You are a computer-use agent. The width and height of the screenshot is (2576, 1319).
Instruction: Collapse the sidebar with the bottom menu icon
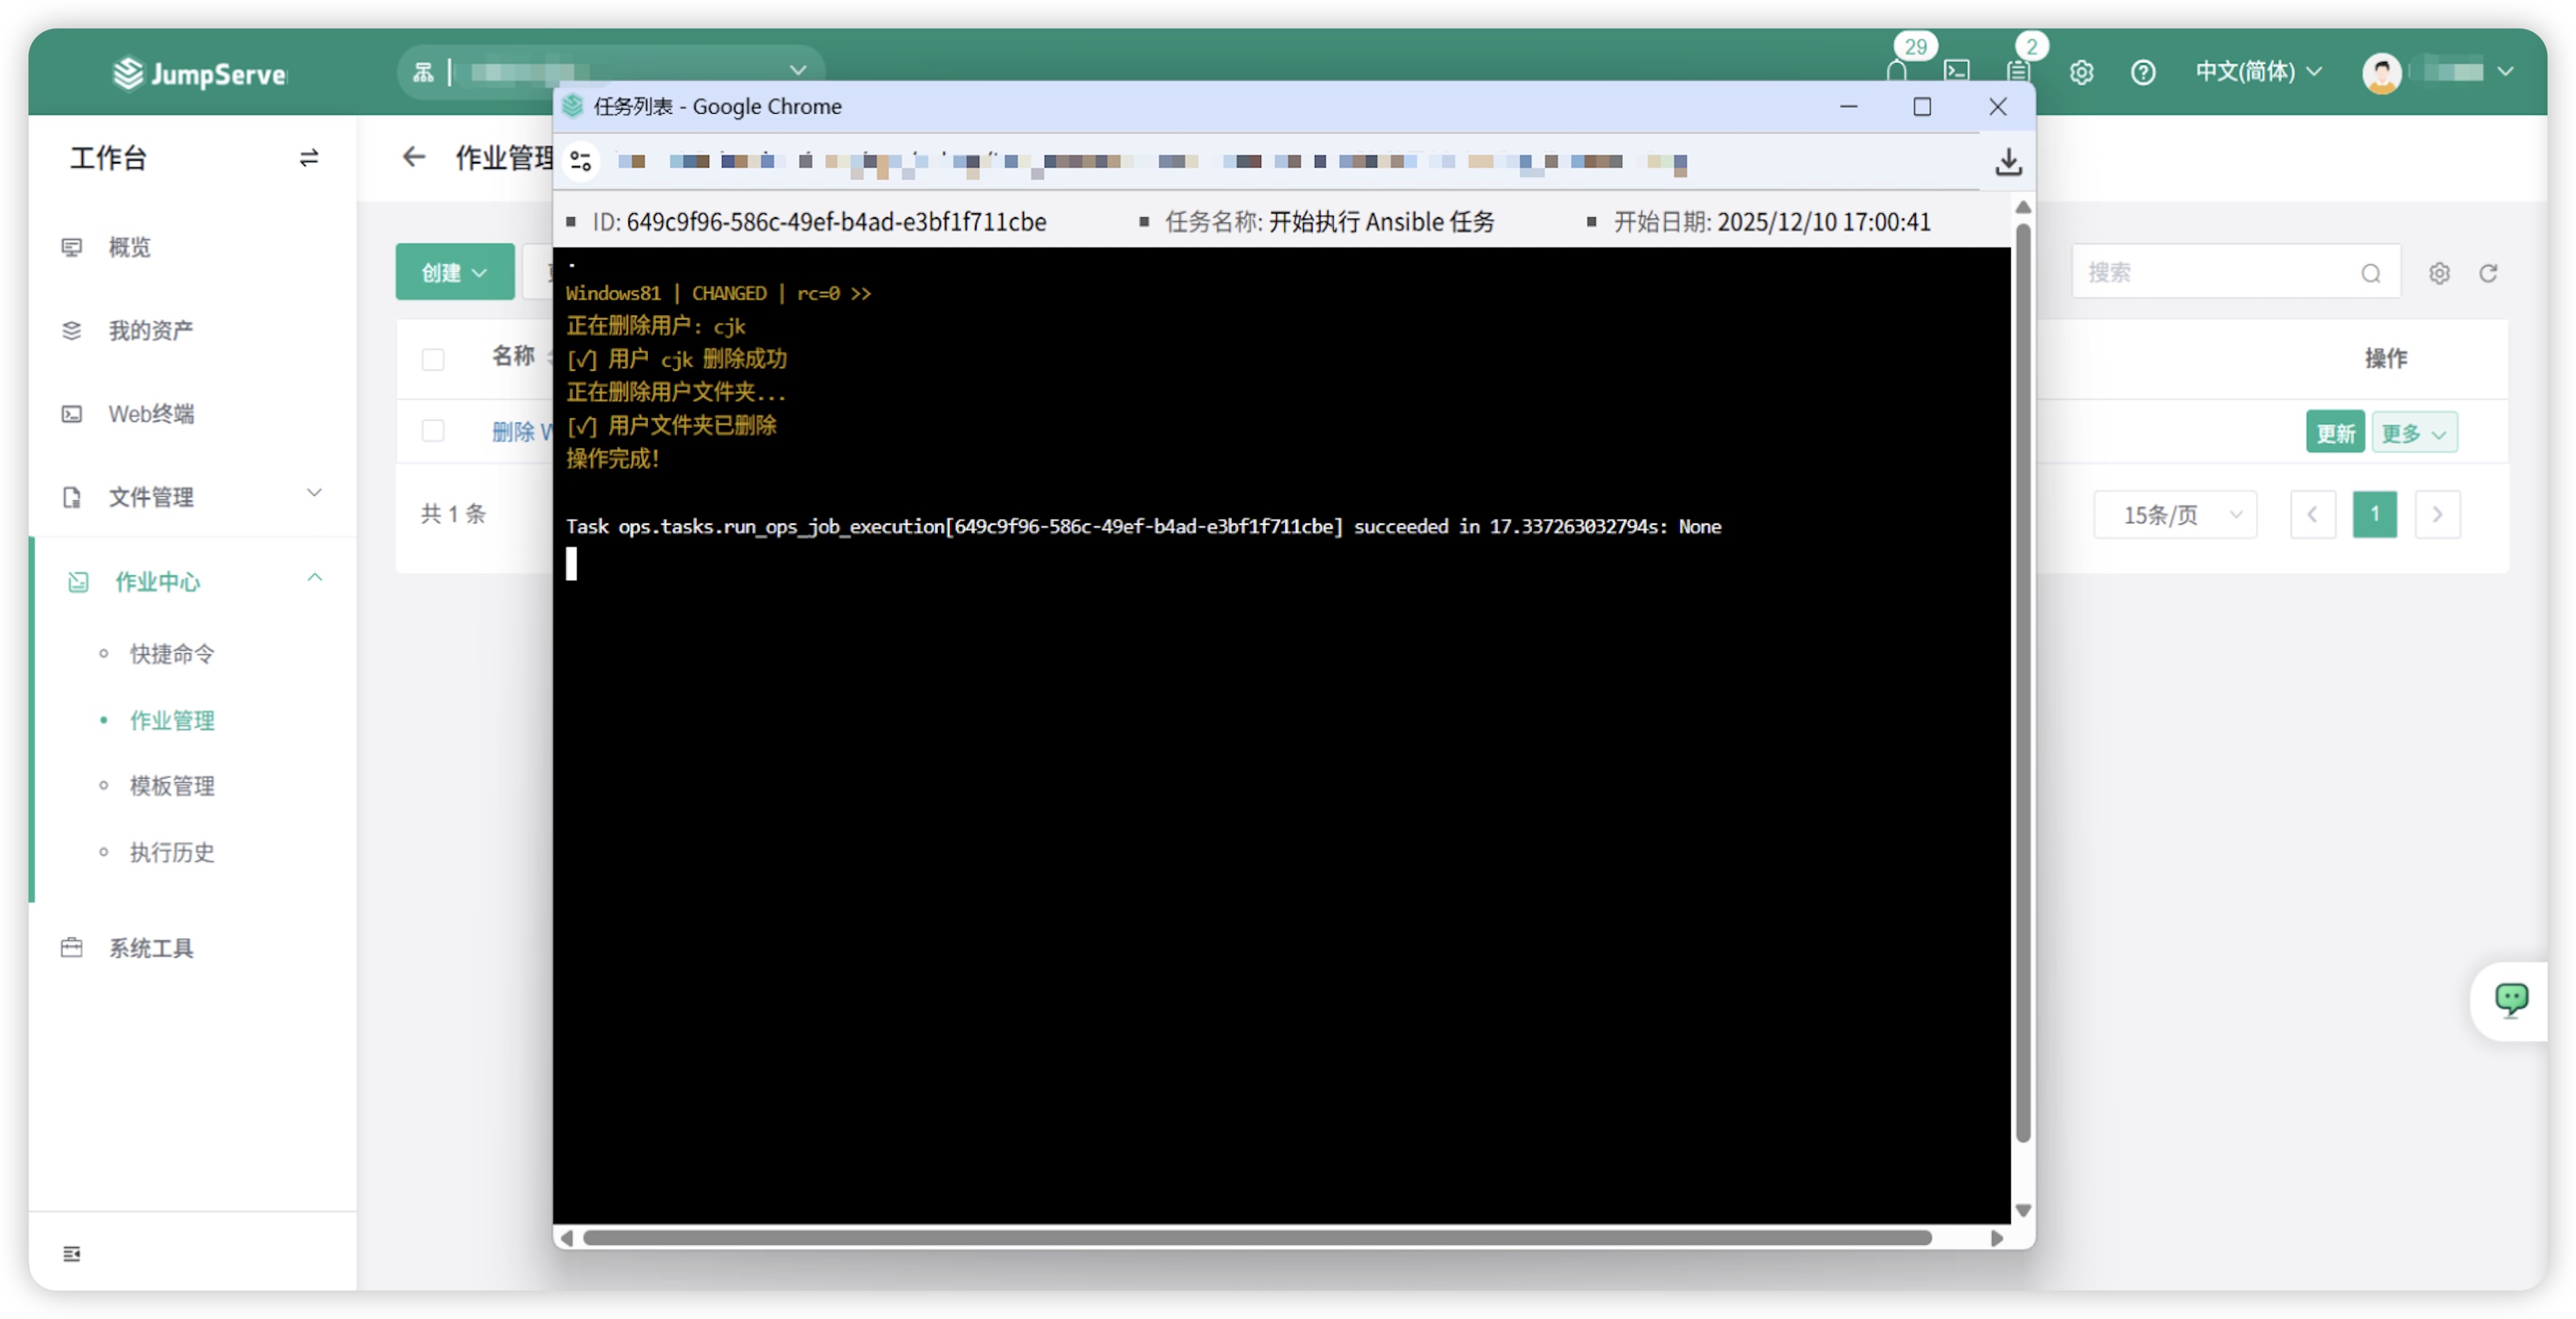pyautogui.click(x=72, y=1253)
